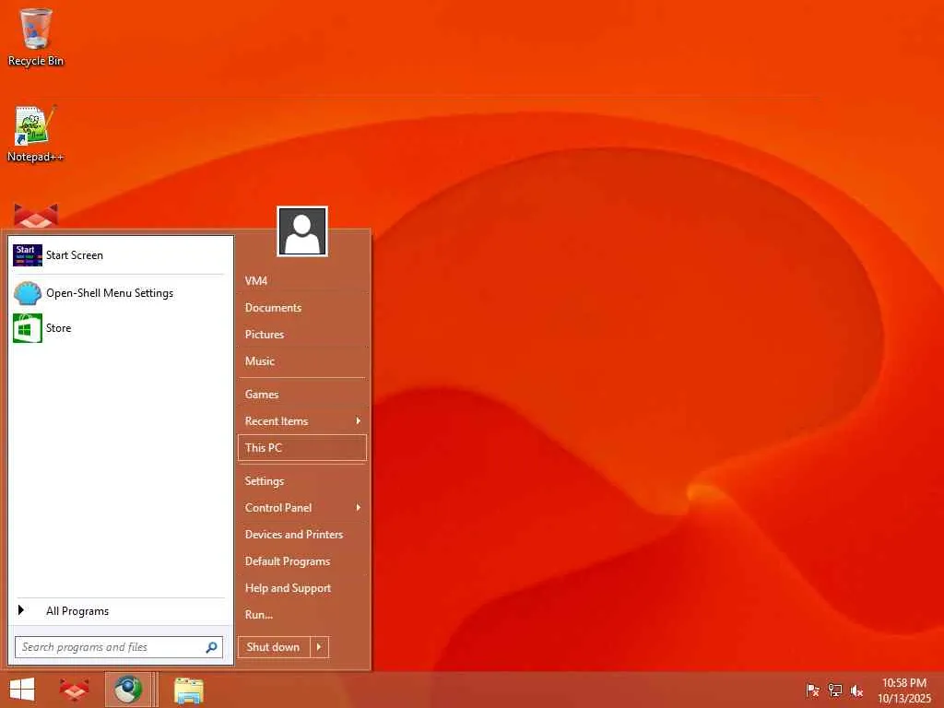Open Settings from Start menu
Viewport: 944px width, 708px height.
(302, 481)
